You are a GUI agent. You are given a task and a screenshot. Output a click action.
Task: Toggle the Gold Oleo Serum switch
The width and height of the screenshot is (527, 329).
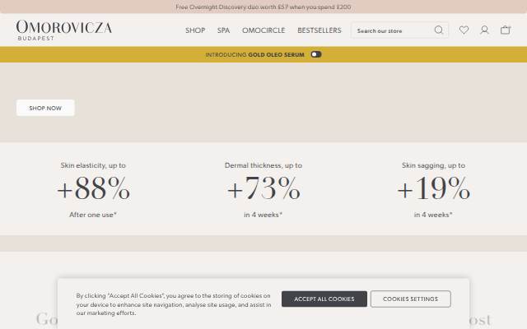tap(316, 54)
